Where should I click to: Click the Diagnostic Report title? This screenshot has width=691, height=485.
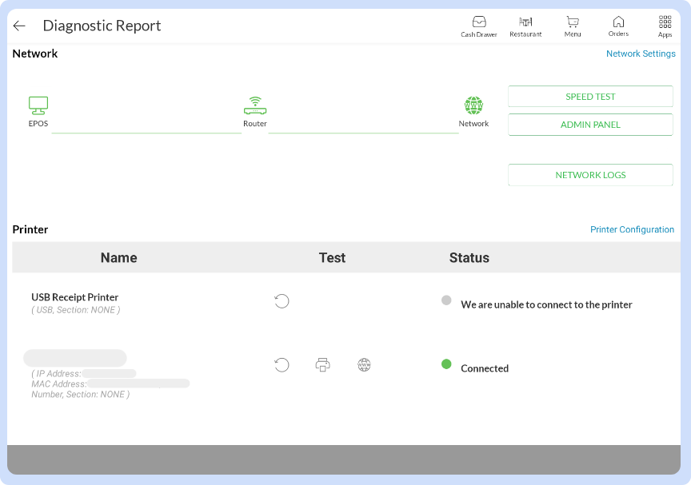pyautogui.click(x=102, y=26)
